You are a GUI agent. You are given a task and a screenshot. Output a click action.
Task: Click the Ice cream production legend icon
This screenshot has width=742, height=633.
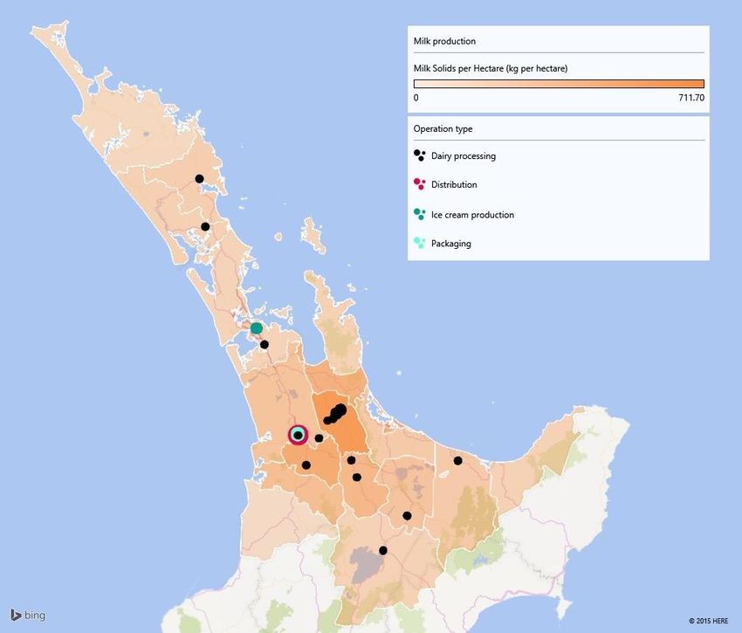419,215
